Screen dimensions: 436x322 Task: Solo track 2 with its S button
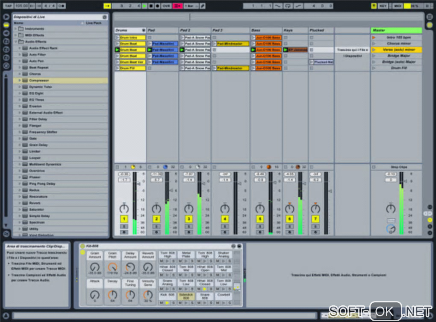(x=156, y=226)
